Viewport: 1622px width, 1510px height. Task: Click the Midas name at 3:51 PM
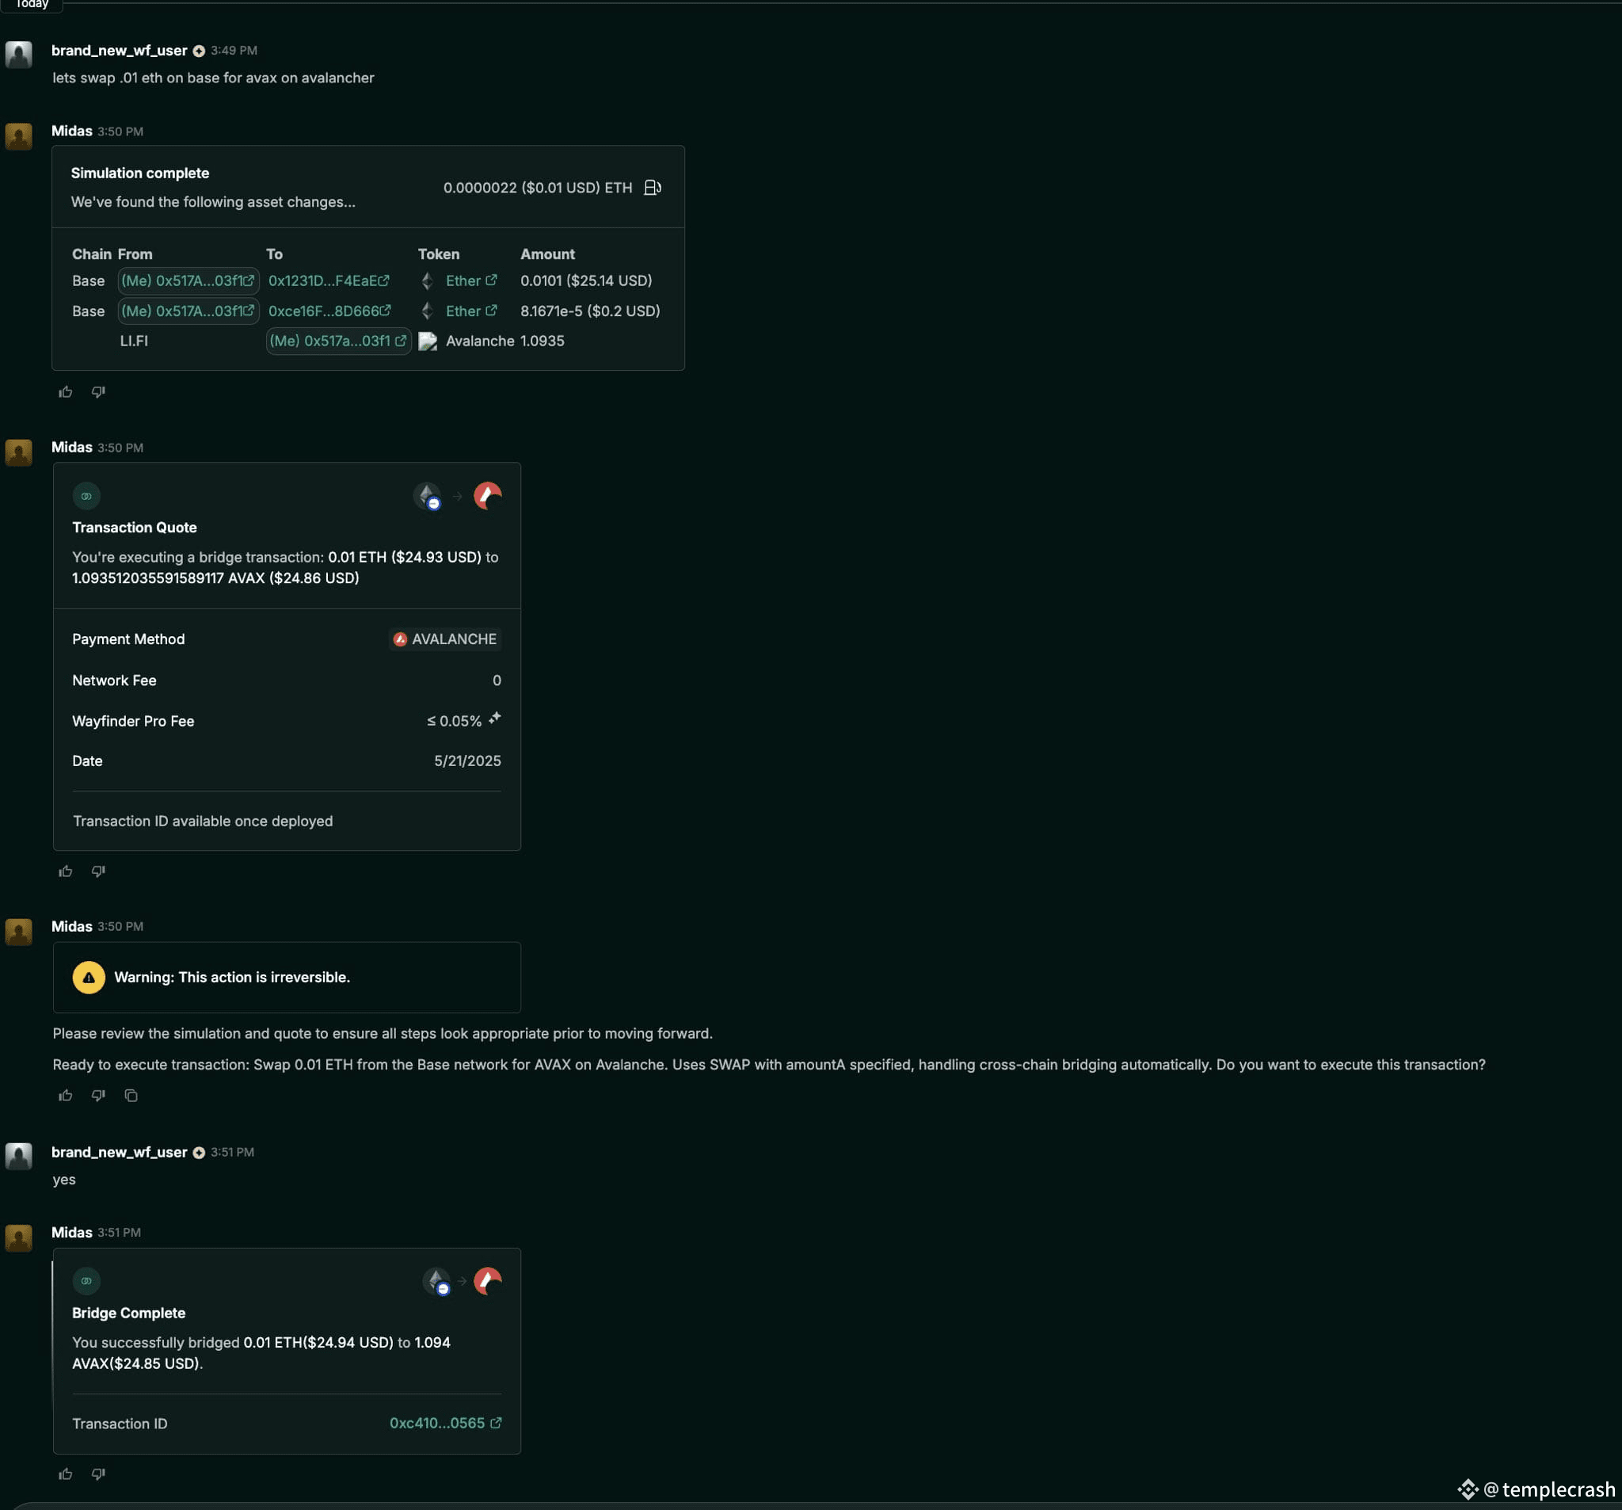point(72,1233)
